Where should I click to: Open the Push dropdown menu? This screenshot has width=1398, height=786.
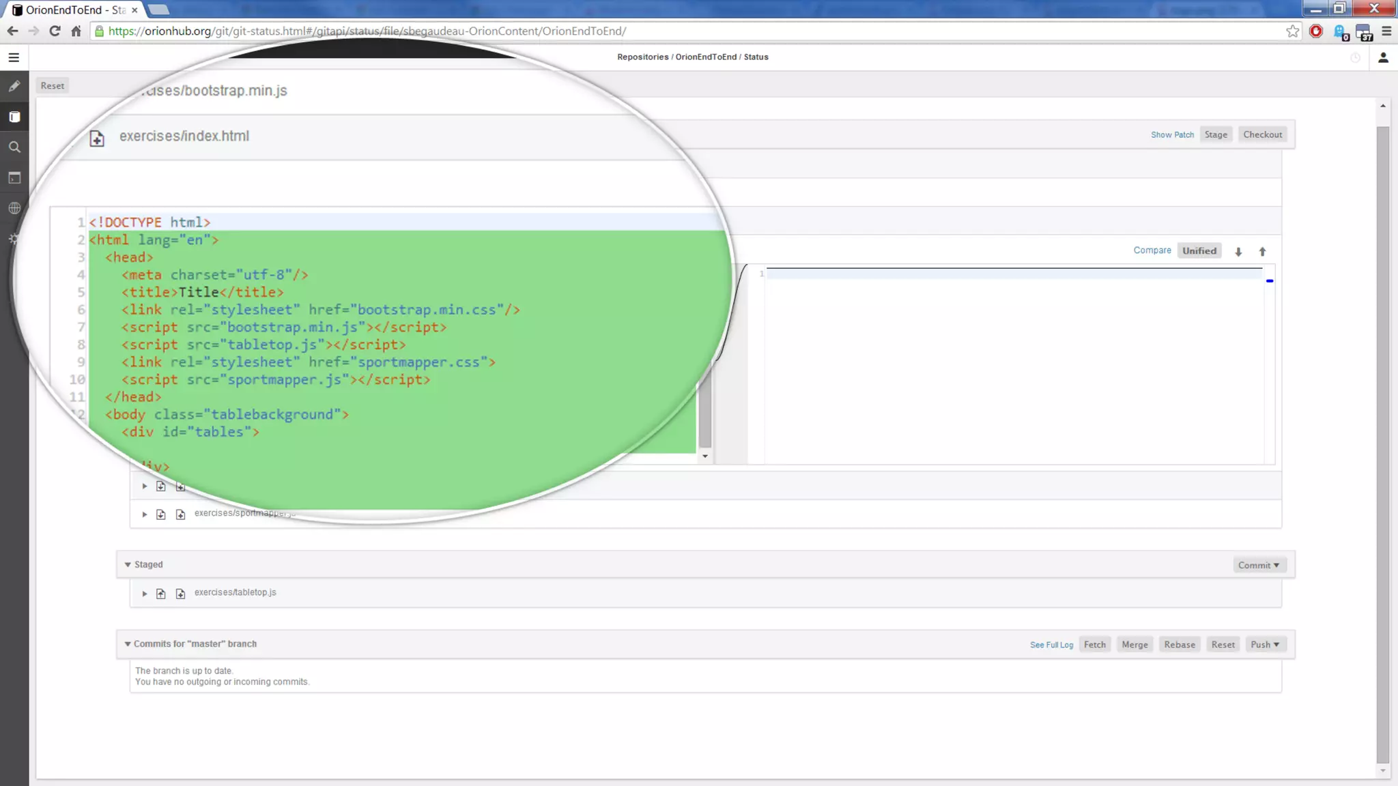pos(1264,645)
